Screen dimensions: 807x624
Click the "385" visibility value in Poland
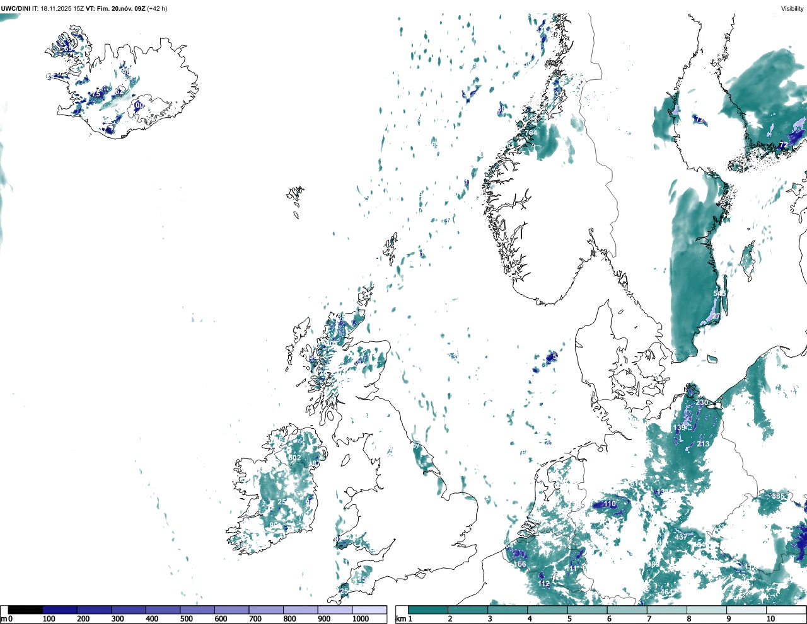pos(779,497)
